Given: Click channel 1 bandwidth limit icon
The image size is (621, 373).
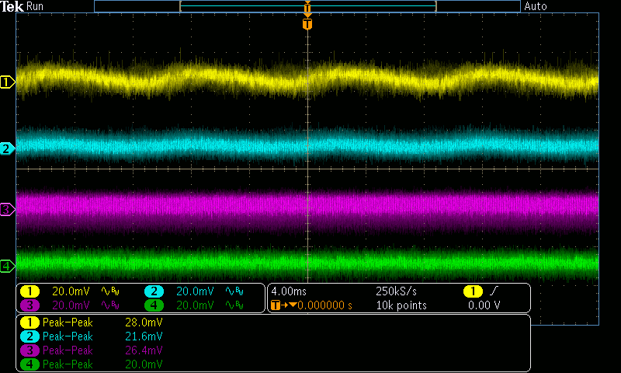Looking at the screenshot, I should tap(110, 291).
